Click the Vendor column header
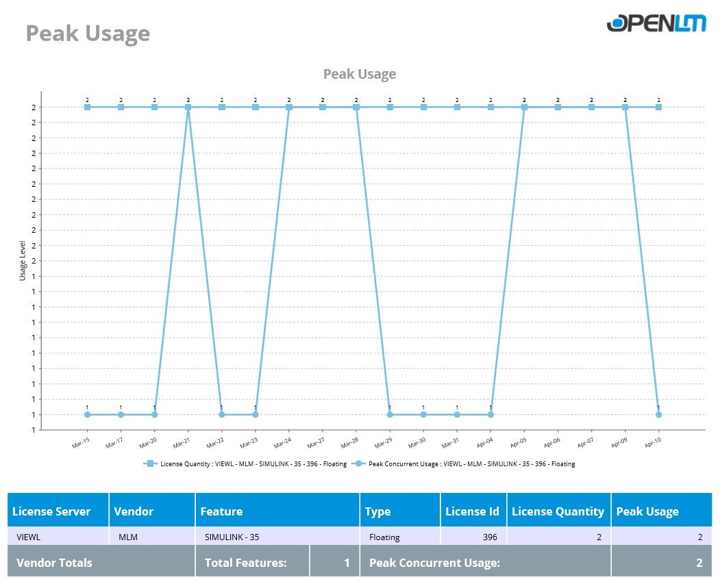720x586 pixels. [x=134, y=511]
